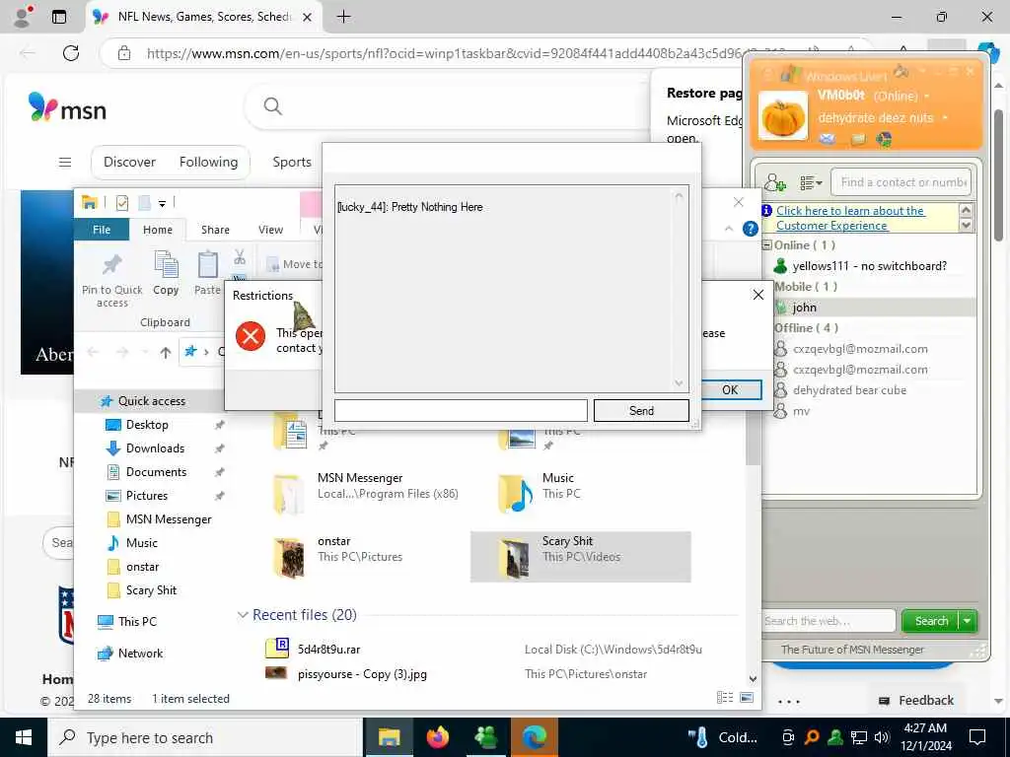The image size is (1010, 757).
Task: Switch to Home ribbon tab in Explorer
Action: (157, 229)
